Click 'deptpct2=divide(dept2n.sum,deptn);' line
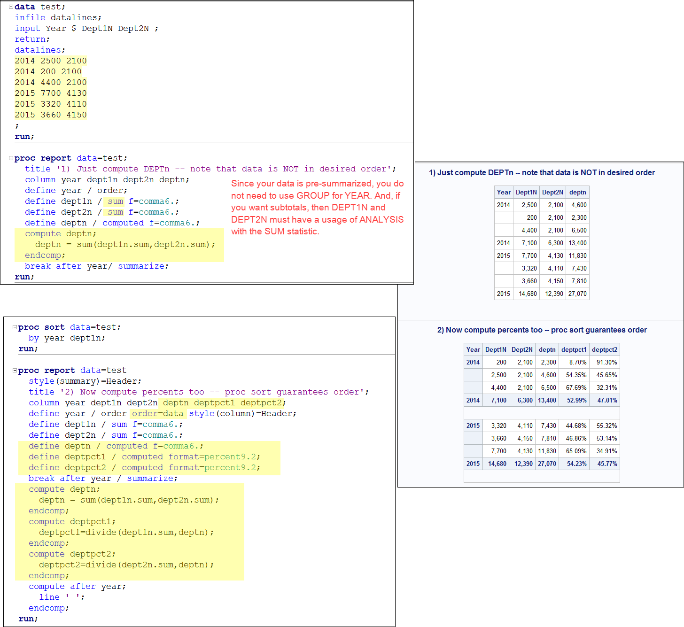 pyautogui.click(x=126, y=565)
